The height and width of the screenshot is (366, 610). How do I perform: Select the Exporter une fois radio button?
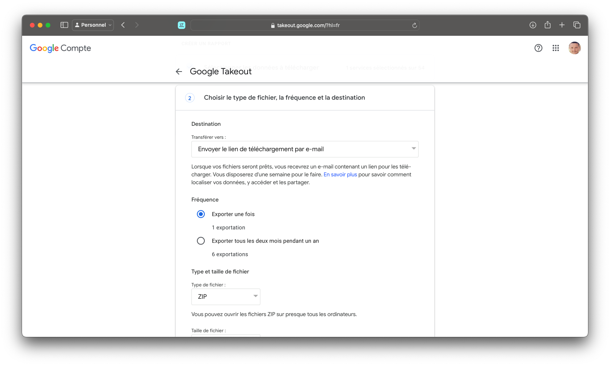click(x=201, y=214)
